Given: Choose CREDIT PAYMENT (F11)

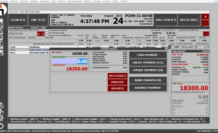Looking at the screenshot, I should [x=148, y=63].
